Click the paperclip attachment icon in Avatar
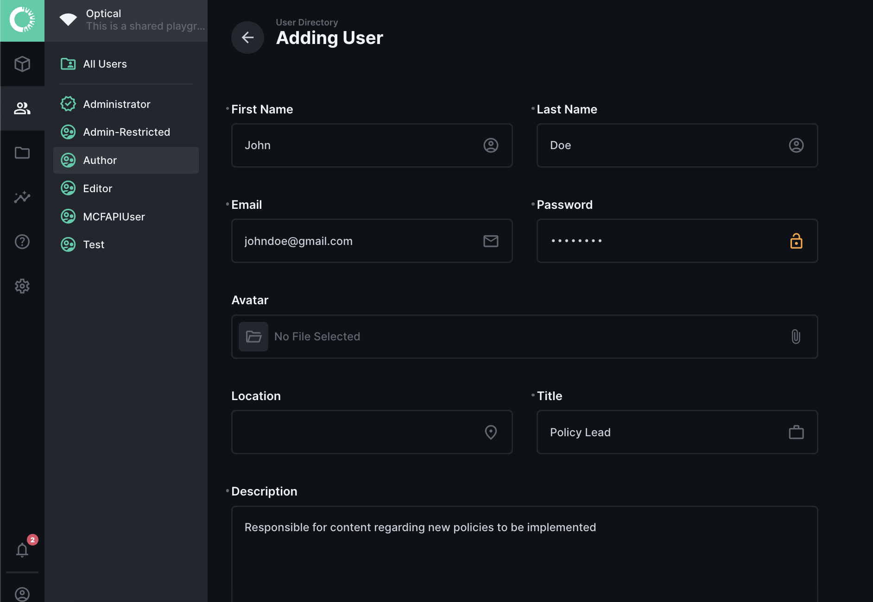 click(796, 337)
